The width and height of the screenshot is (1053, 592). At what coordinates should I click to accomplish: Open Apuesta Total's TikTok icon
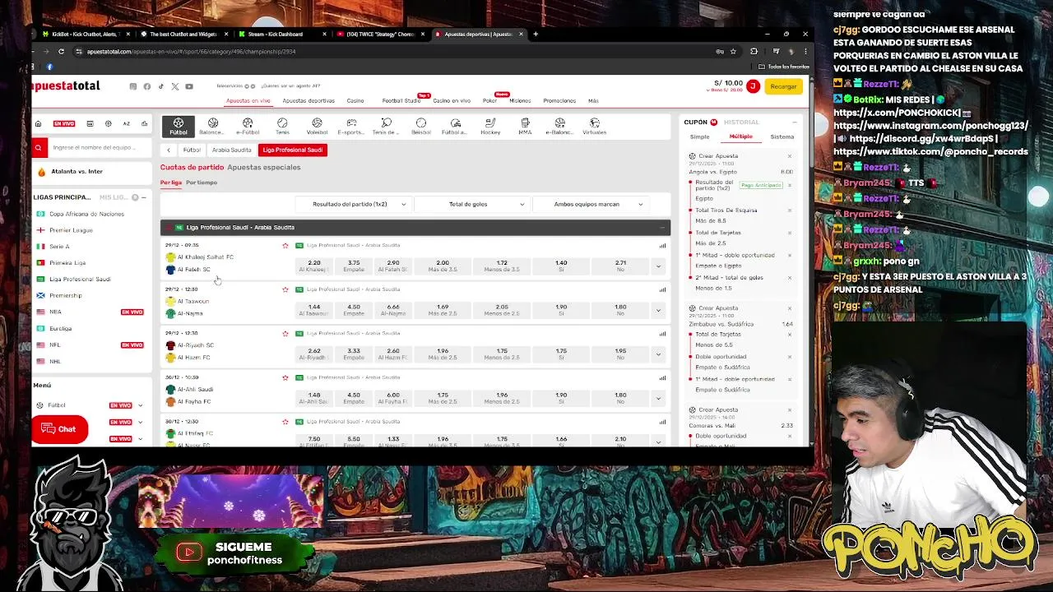(x=160, y=86)
